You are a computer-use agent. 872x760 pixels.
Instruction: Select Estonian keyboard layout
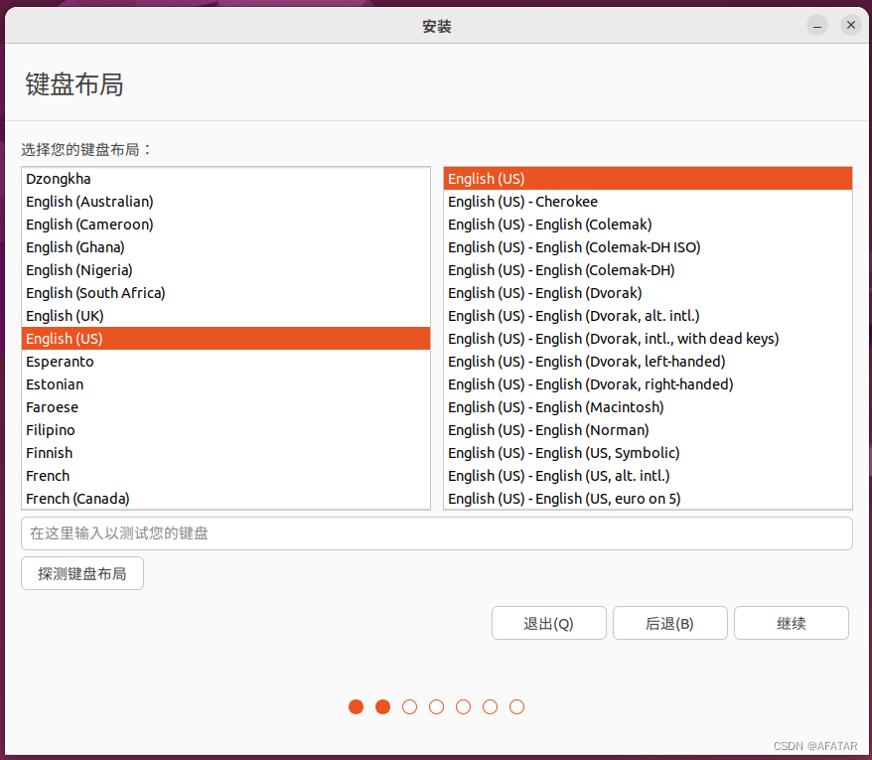225,384
